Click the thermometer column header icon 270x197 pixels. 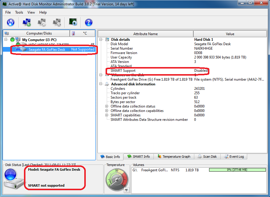coord(73,33)
